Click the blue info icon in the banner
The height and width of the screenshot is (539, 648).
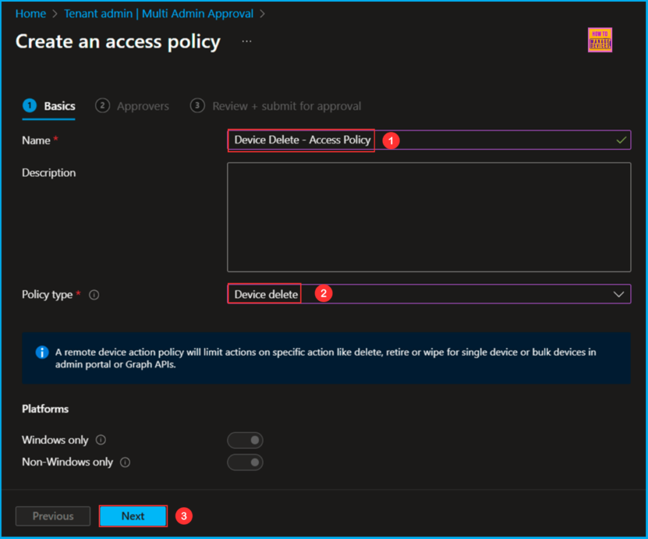click(42, 353)
